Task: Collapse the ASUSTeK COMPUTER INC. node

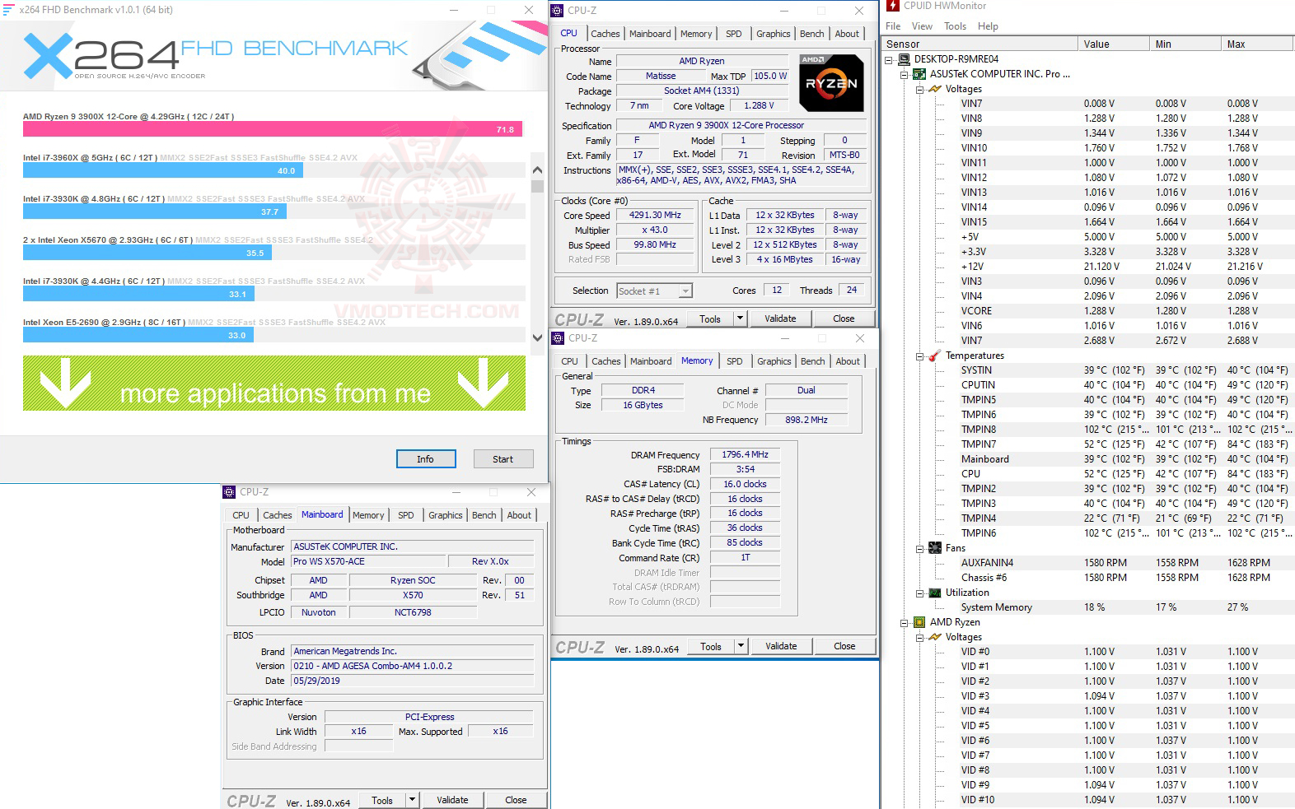Action: 905,74
